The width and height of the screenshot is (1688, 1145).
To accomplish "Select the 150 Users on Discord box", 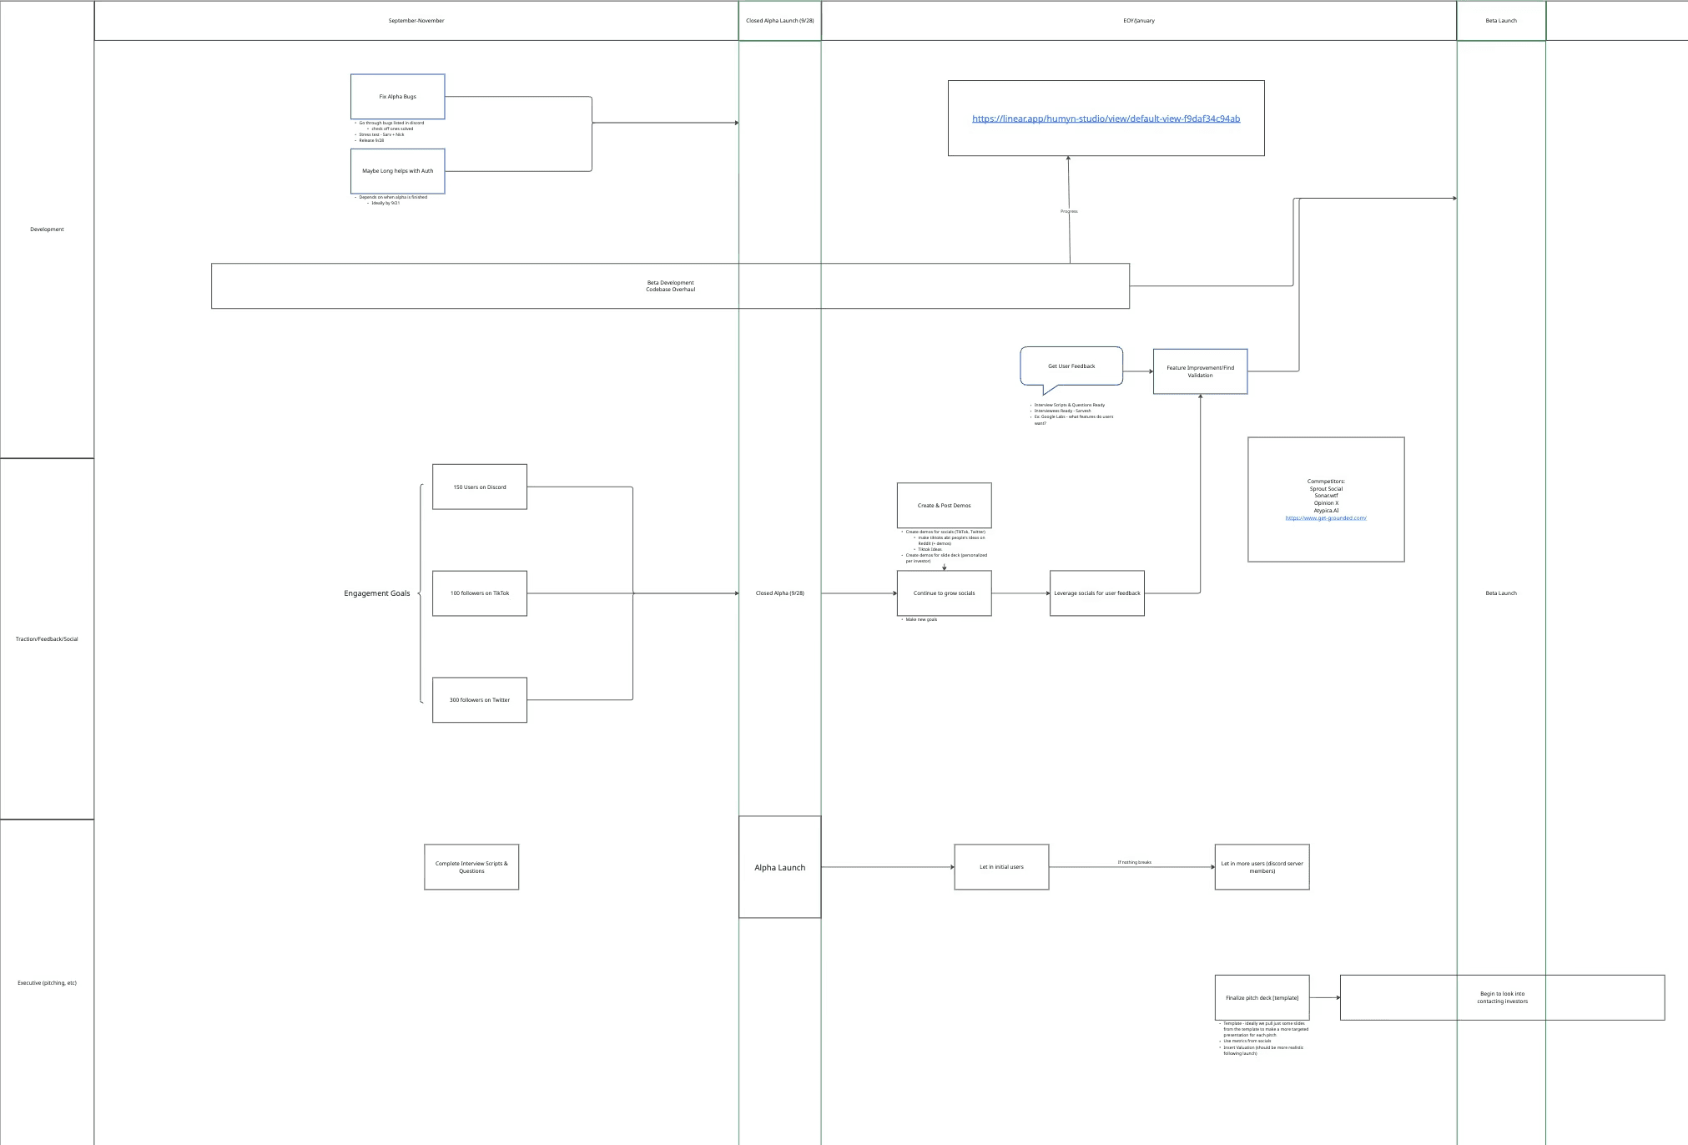I will [479, 487].
